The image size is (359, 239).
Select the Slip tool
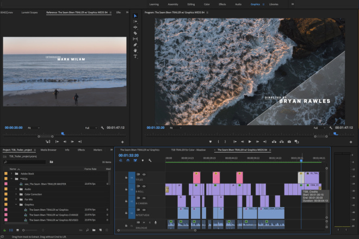click(135, 39)
